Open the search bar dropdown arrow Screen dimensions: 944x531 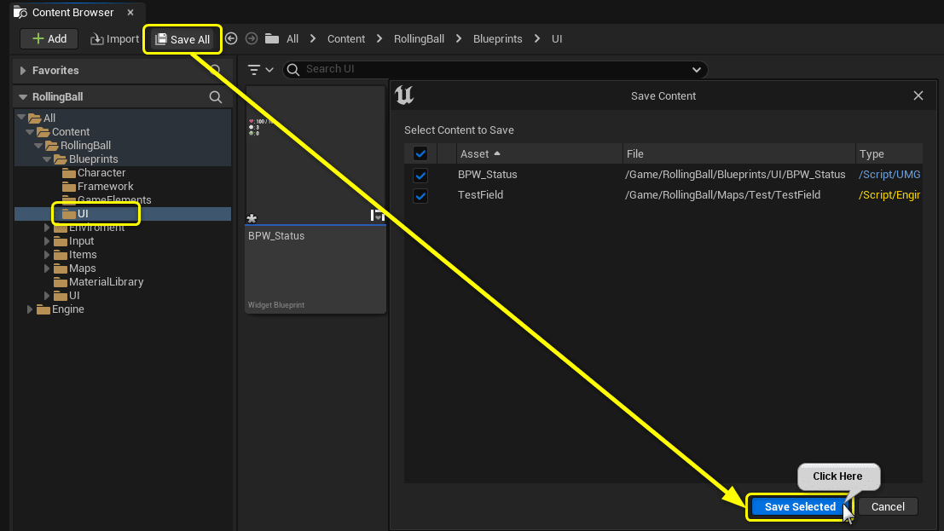697,69
